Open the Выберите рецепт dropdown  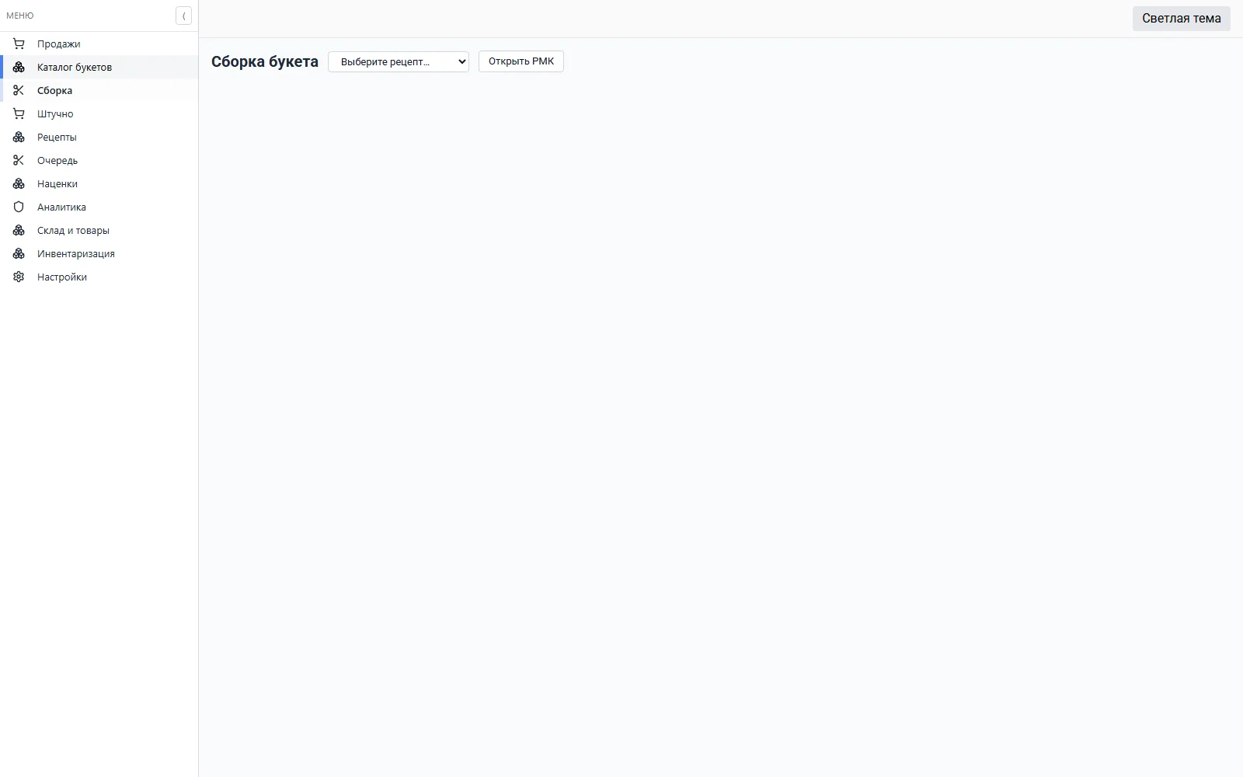pyautogui.click(x=399, y=61)
